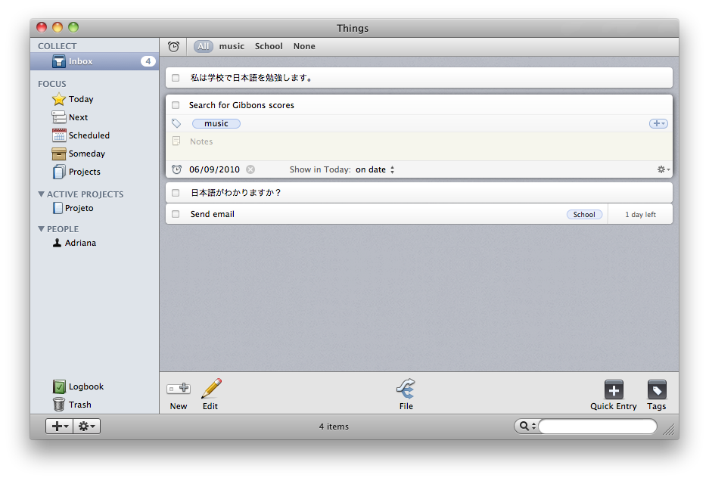The width and height of the screenshot is (709, 481).
Task: Filter by None tag
Action: click(304, 46)
